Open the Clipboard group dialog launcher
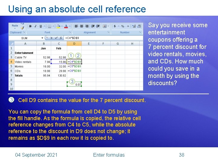The width and height of the screenshot is (218, 163). point(24,32)
